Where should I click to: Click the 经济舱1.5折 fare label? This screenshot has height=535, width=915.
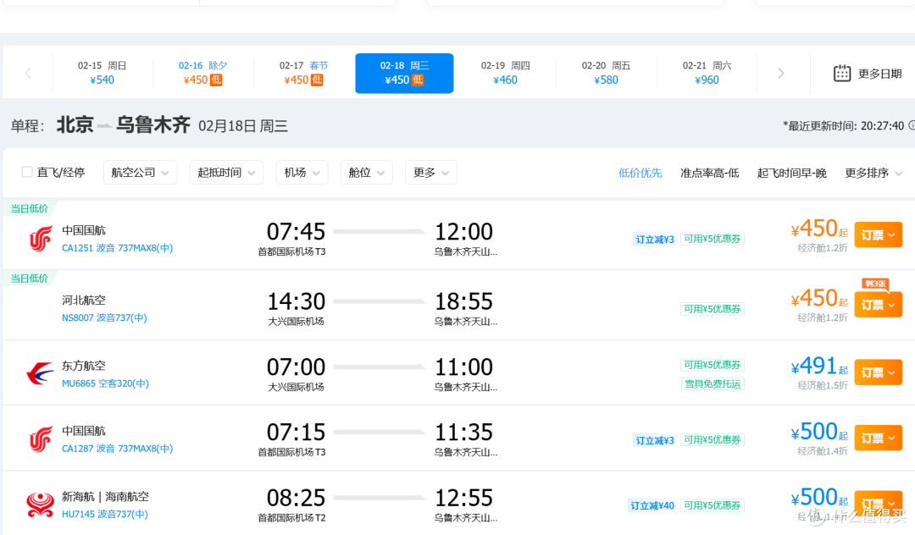point(822,386)
